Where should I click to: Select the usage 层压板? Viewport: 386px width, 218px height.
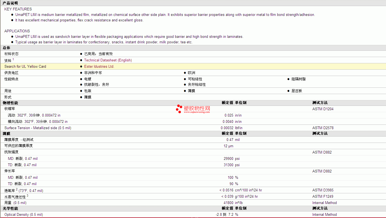pos(297,91)
